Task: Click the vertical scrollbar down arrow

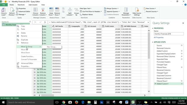Action: coord(149,91)
